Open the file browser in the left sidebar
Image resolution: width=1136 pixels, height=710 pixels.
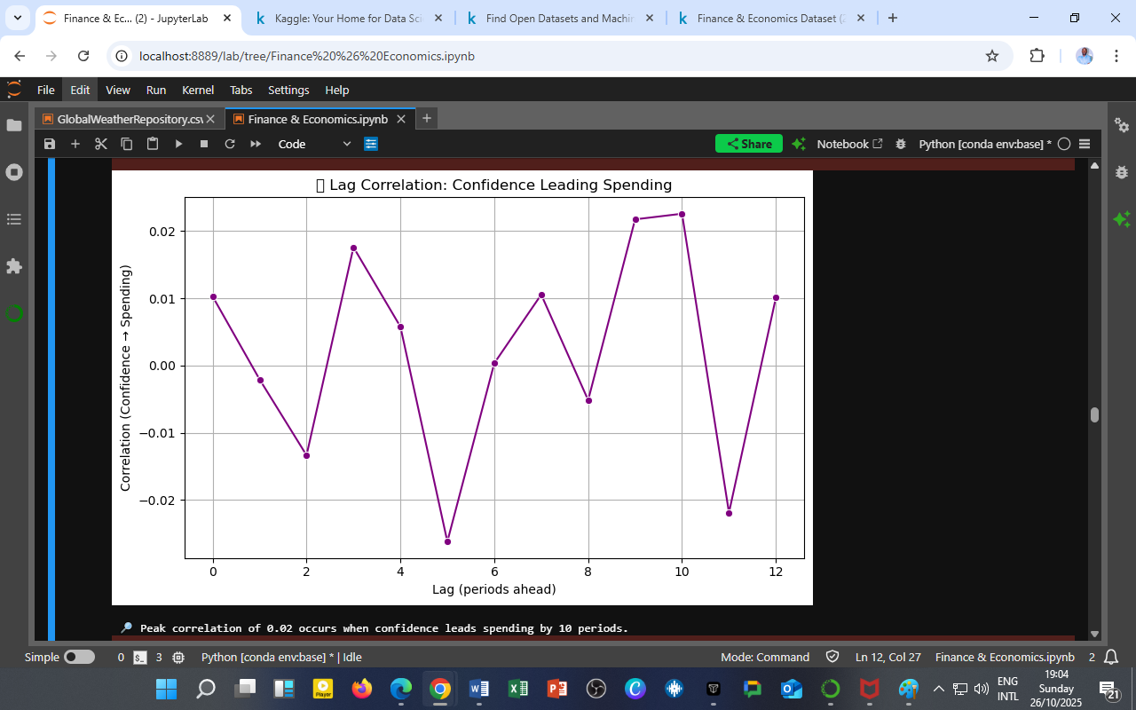(14, 126)
